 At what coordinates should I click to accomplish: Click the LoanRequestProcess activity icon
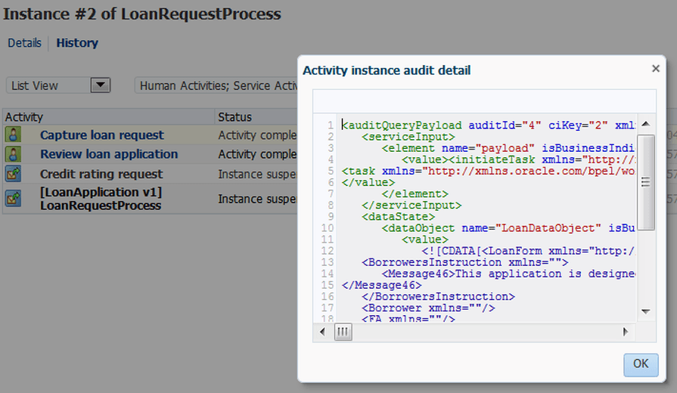(13, 199)
